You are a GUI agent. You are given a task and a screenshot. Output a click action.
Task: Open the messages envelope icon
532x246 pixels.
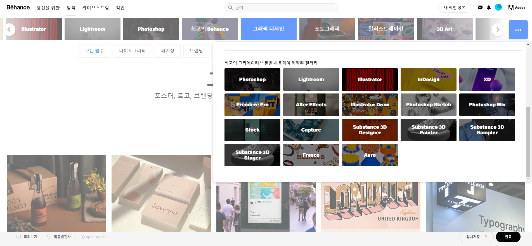point(480,8)
